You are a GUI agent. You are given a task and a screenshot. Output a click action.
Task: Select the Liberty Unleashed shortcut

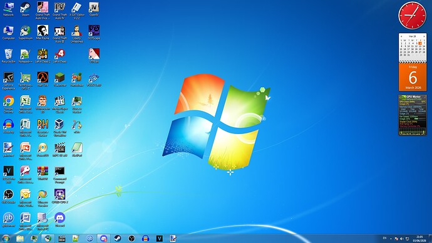[76, 34]
